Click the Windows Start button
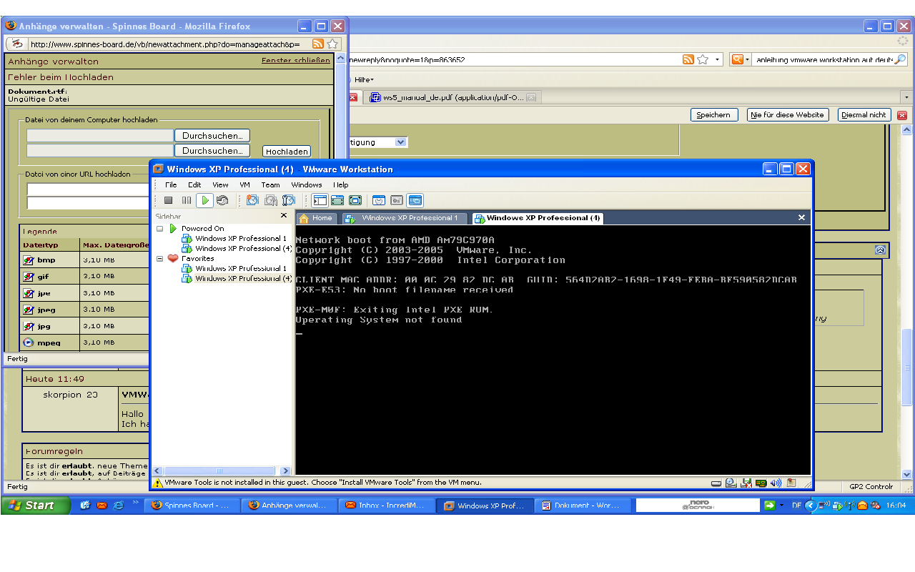 33,506
